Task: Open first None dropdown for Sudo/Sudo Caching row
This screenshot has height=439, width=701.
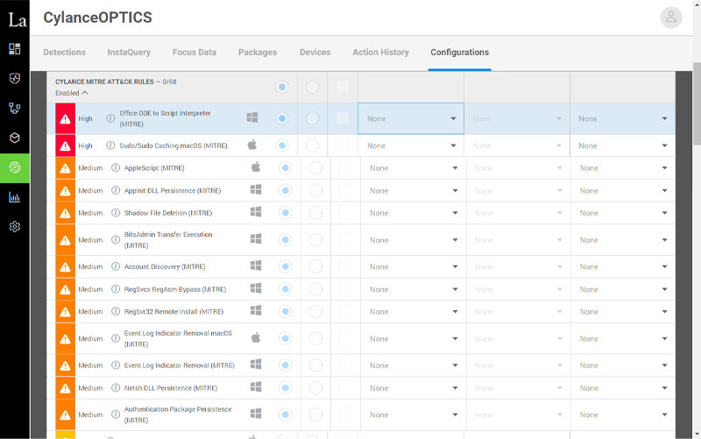Action: (x=411, y=145)
